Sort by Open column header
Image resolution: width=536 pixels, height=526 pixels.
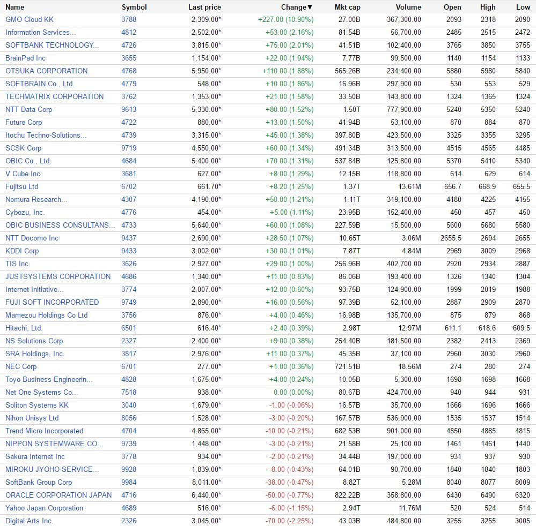click(x=452, y=7)
